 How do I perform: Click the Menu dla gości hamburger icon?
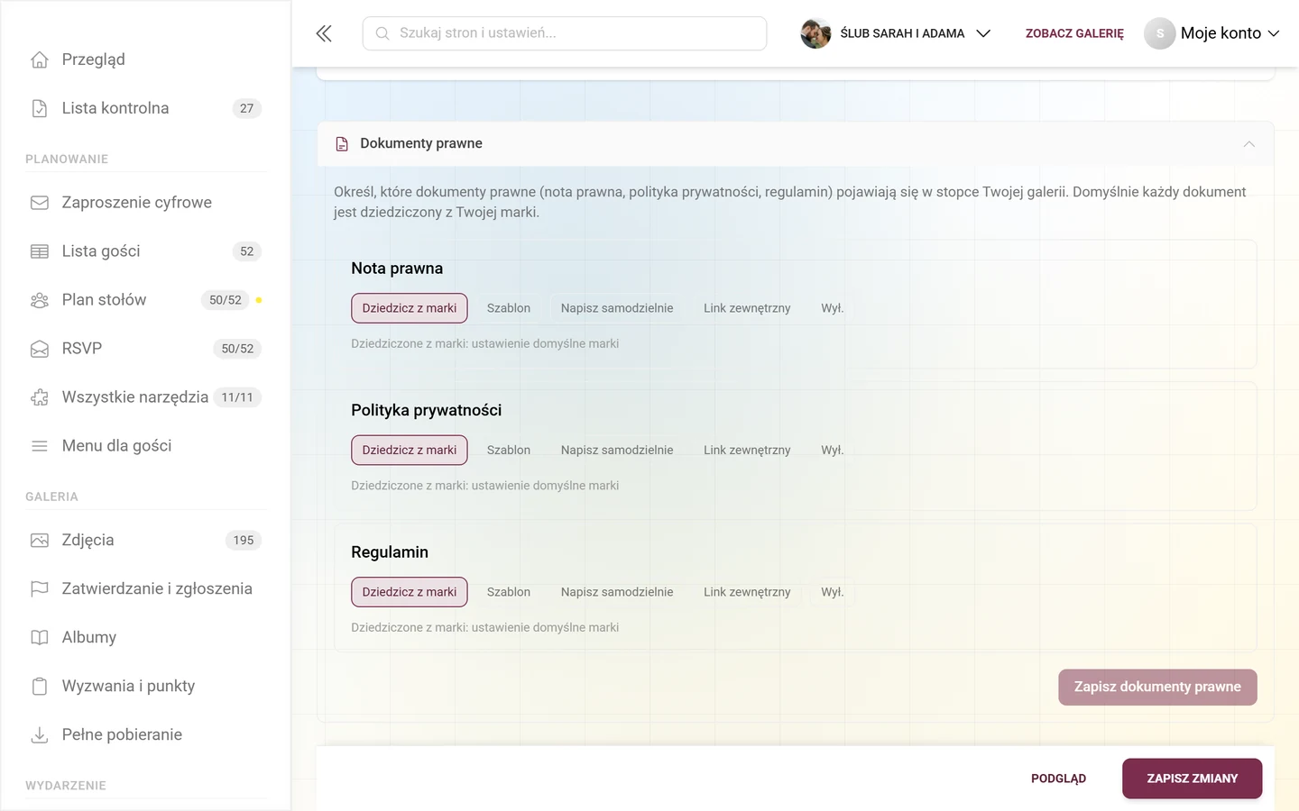(40, 446)
